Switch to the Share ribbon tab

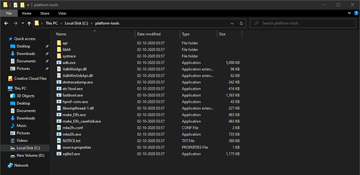(x=45, y=13)
